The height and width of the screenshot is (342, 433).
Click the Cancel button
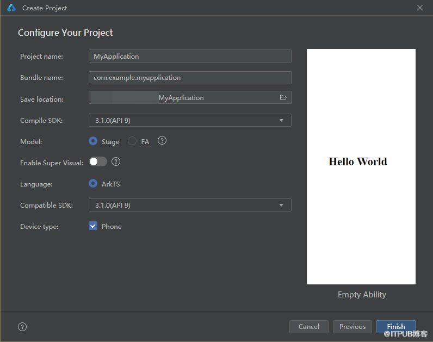tap(308, 327)
